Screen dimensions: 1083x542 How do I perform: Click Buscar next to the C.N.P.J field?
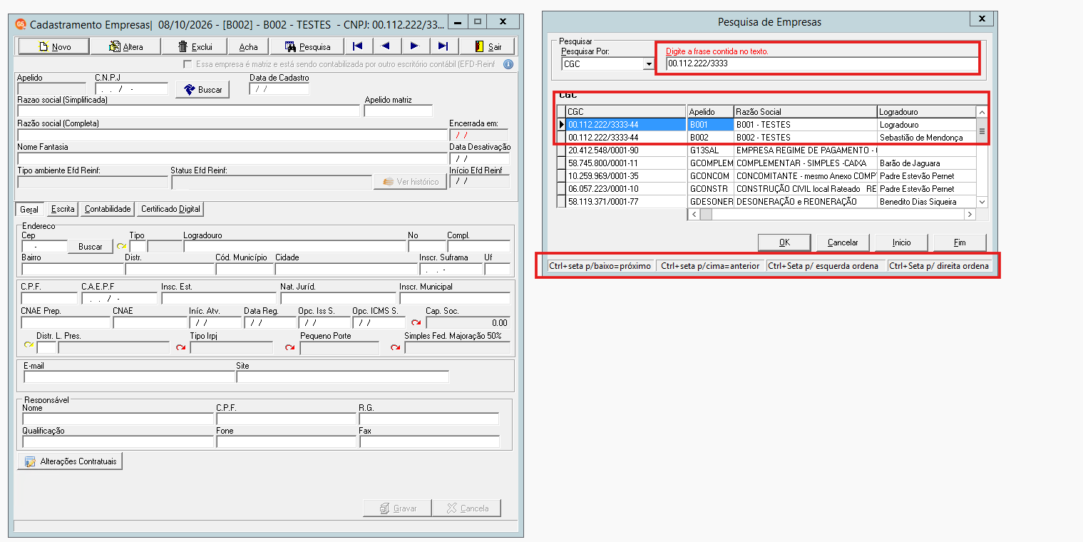[x=202, y=90]
